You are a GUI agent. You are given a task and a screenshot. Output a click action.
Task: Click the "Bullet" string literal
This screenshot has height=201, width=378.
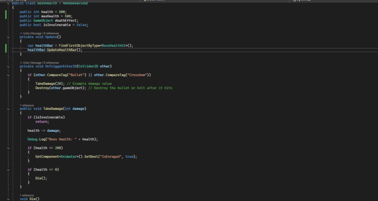76,75
